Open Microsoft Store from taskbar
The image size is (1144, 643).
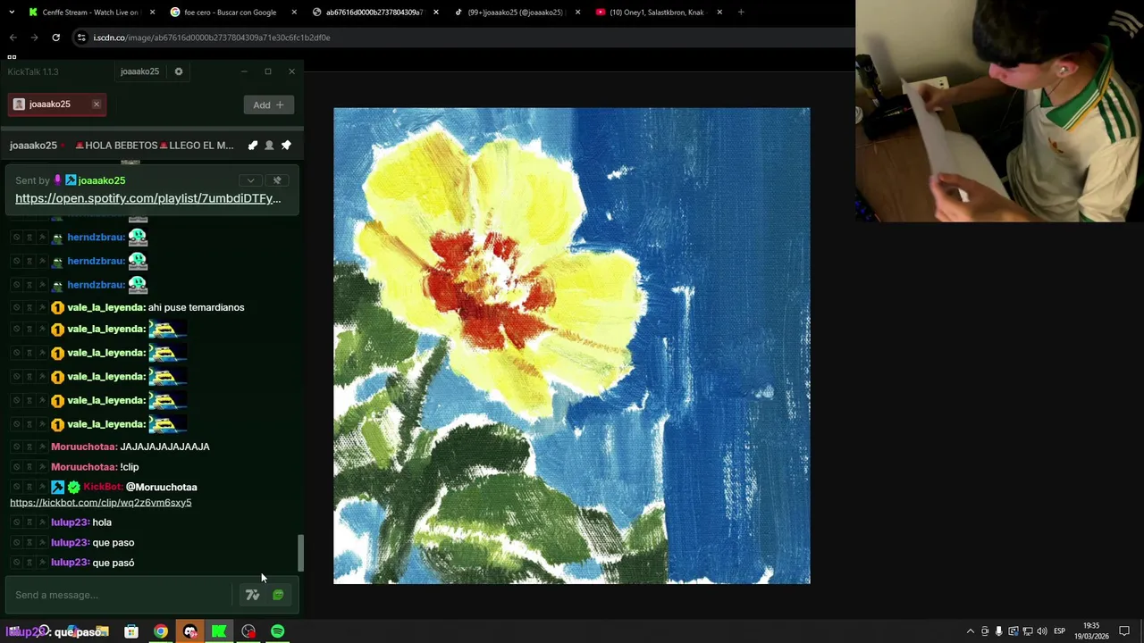pyautogui.click(x=131, y=632)
